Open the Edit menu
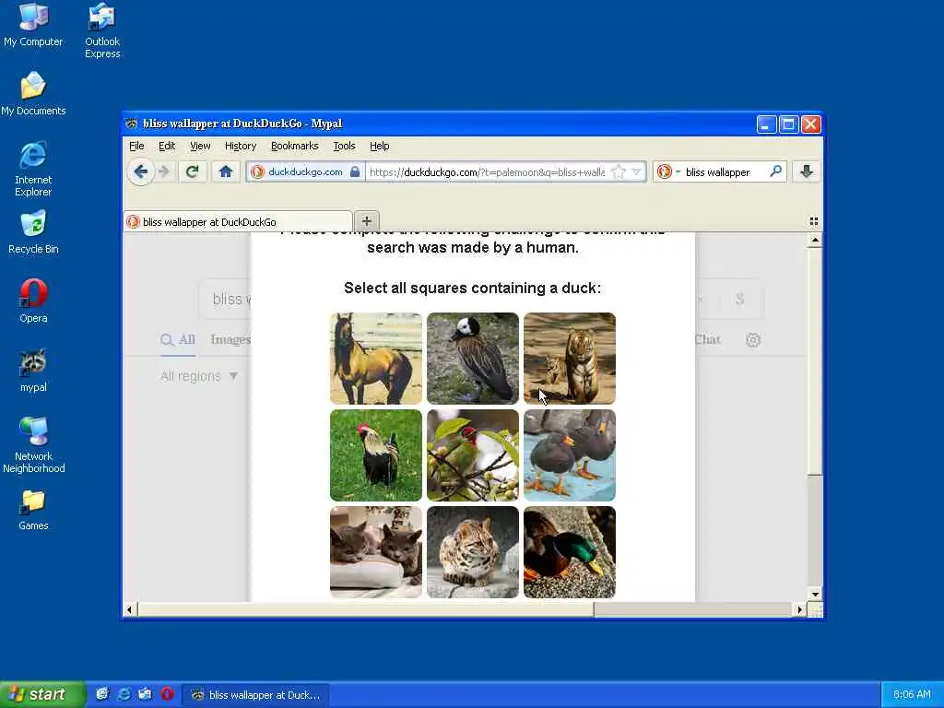944x708 pixels. [x=167, y=146]
